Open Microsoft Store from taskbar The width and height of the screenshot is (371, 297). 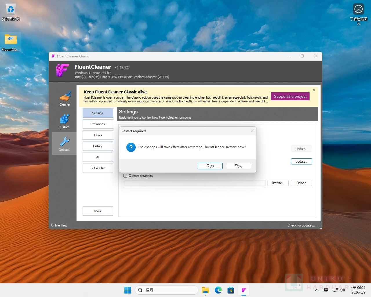point(231,290)
